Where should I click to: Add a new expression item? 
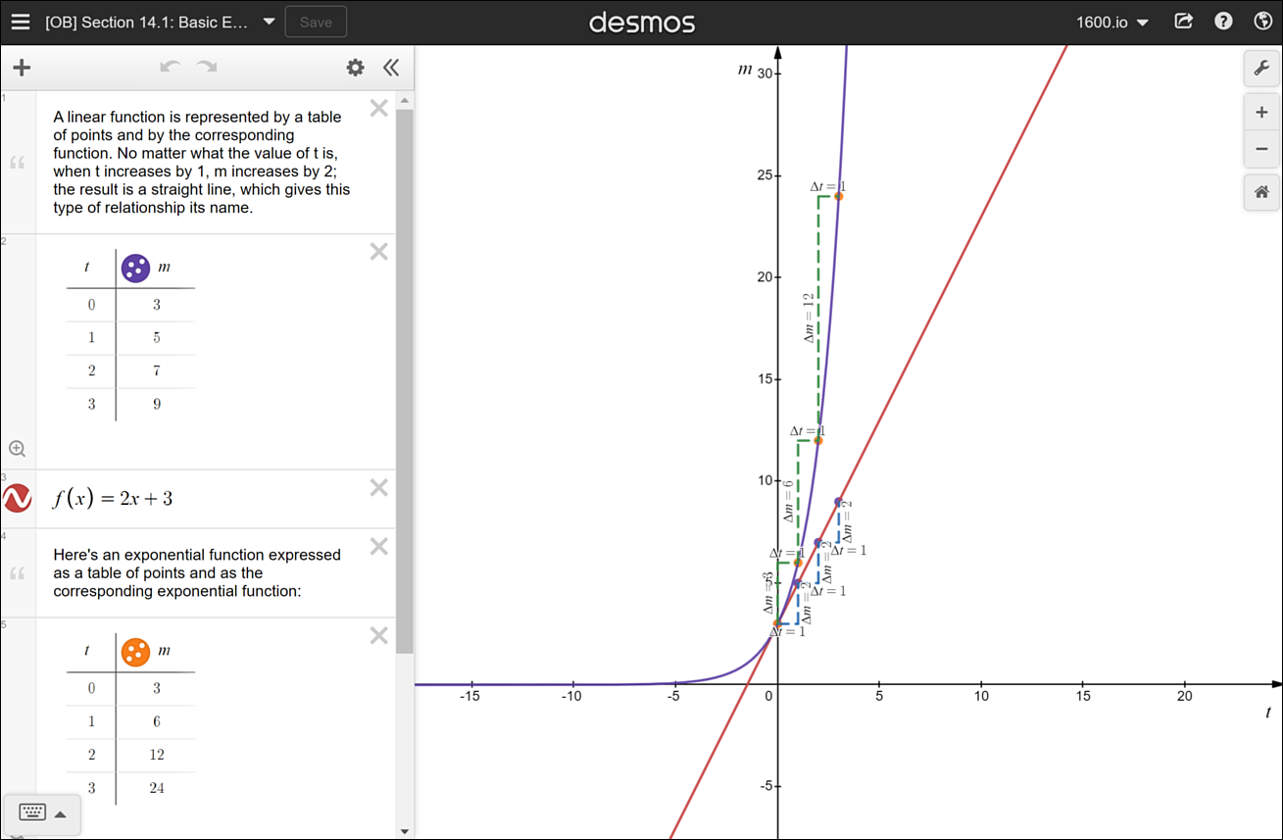(x=22, y=68)
